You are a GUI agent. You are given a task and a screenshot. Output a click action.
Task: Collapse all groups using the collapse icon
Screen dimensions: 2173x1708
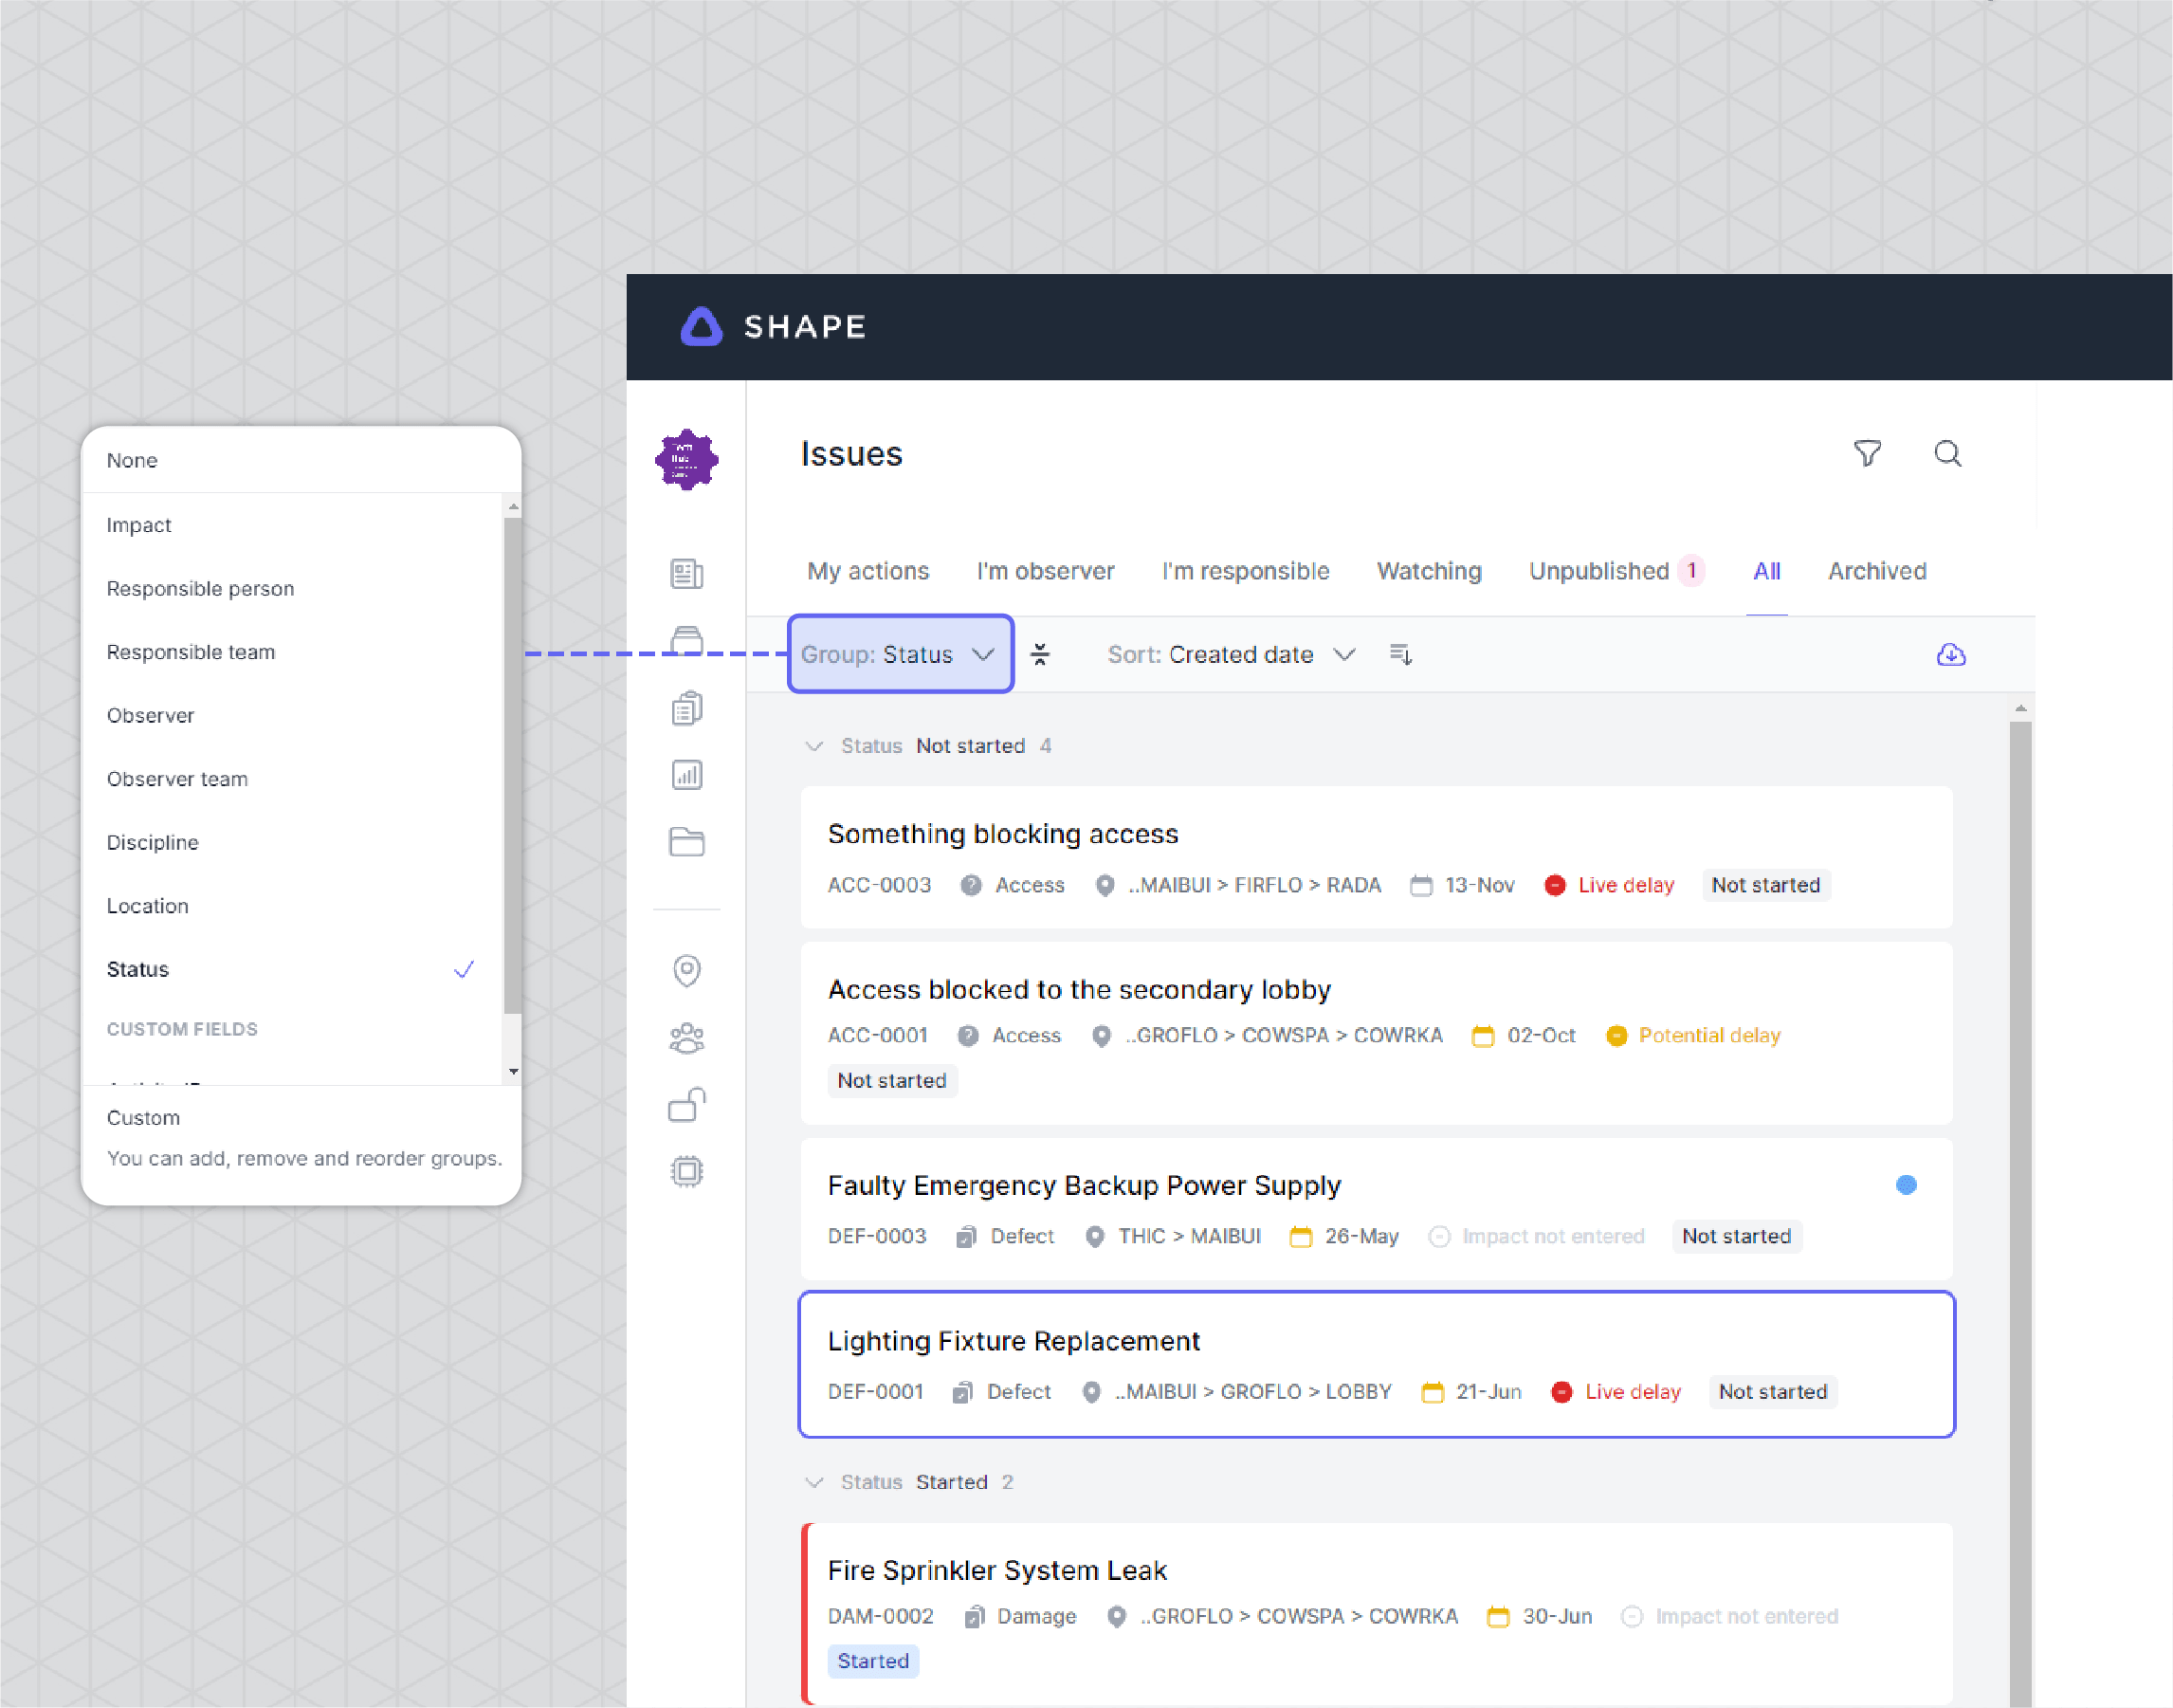click(1042, 654)
